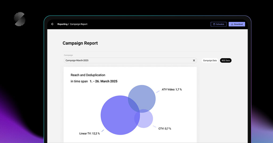Click the 'Reach and Deduplication' heading

point(88,75)
